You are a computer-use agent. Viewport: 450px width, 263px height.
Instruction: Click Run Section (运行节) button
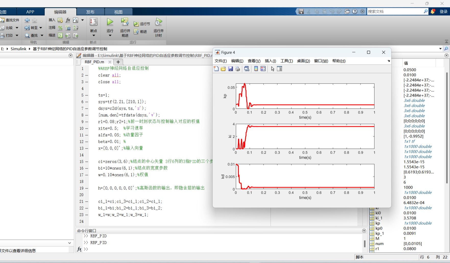(142, 24)
